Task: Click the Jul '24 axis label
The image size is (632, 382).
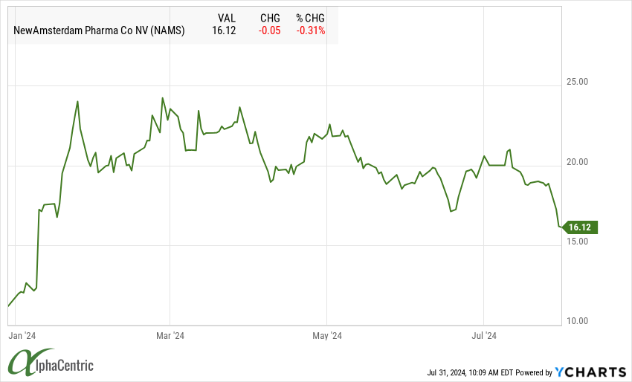Action: pyautogui.click(x=484, y=336)
